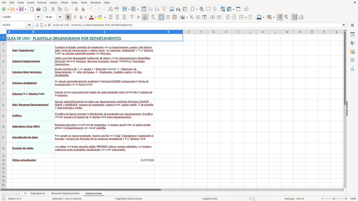Insert a comment
This screenshot has height=201, width=358.
pos(208,9)
